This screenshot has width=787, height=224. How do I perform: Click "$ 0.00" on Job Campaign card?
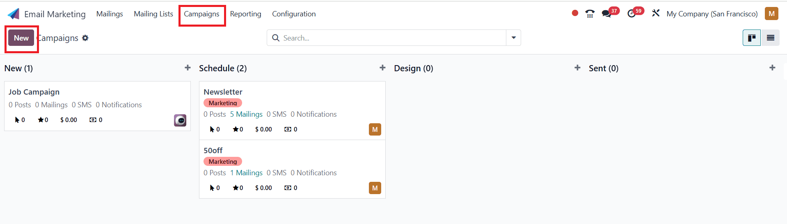(x=69, y=120)
